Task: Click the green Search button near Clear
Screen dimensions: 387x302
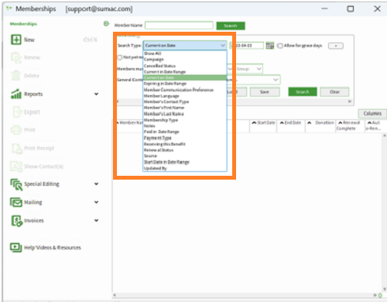Action: pos(303,92)
